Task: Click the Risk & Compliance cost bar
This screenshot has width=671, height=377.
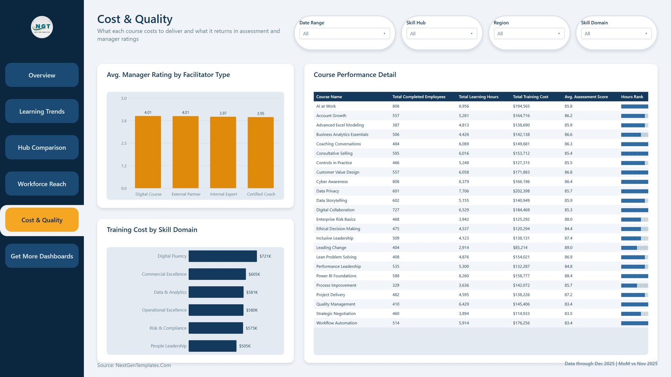Action: point(216,328)
